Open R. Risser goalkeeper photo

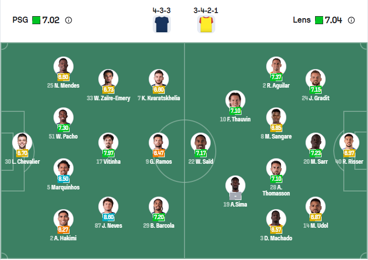click(x=349, y=142)
